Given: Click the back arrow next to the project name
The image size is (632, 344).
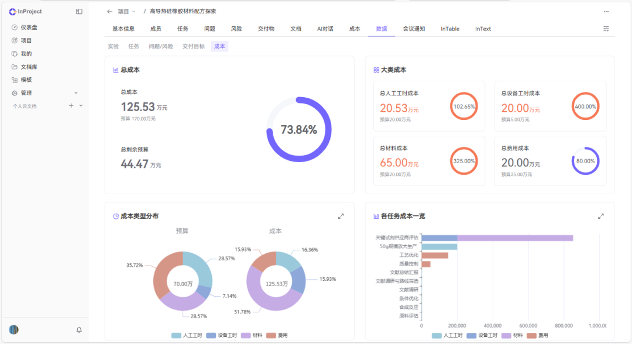Looking at the screenshot, I should 108,11.
